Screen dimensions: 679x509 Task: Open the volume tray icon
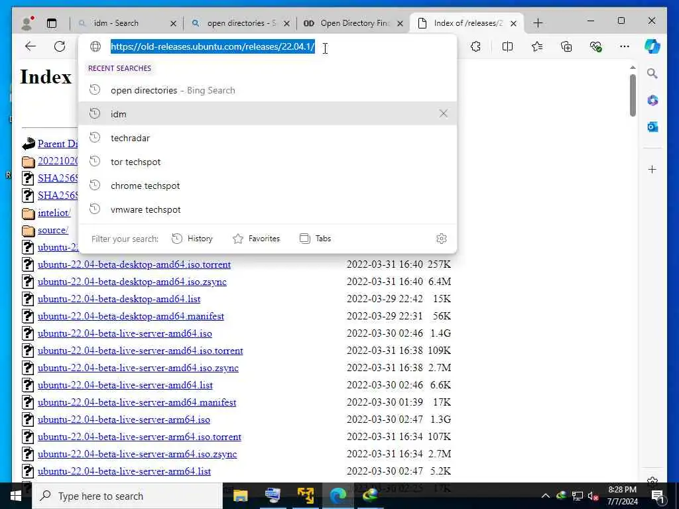tap(593, 496)
